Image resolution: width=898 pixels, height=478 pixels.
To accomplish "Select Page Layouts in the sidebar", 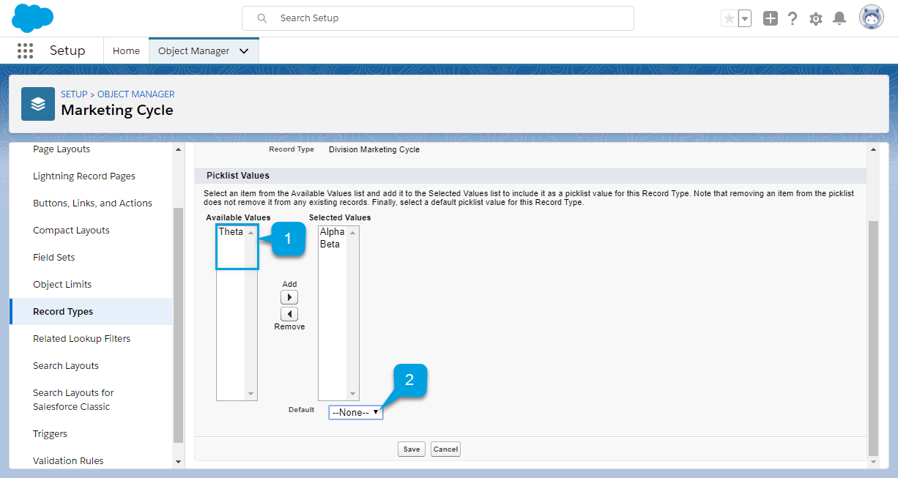I will coord(62,149).
